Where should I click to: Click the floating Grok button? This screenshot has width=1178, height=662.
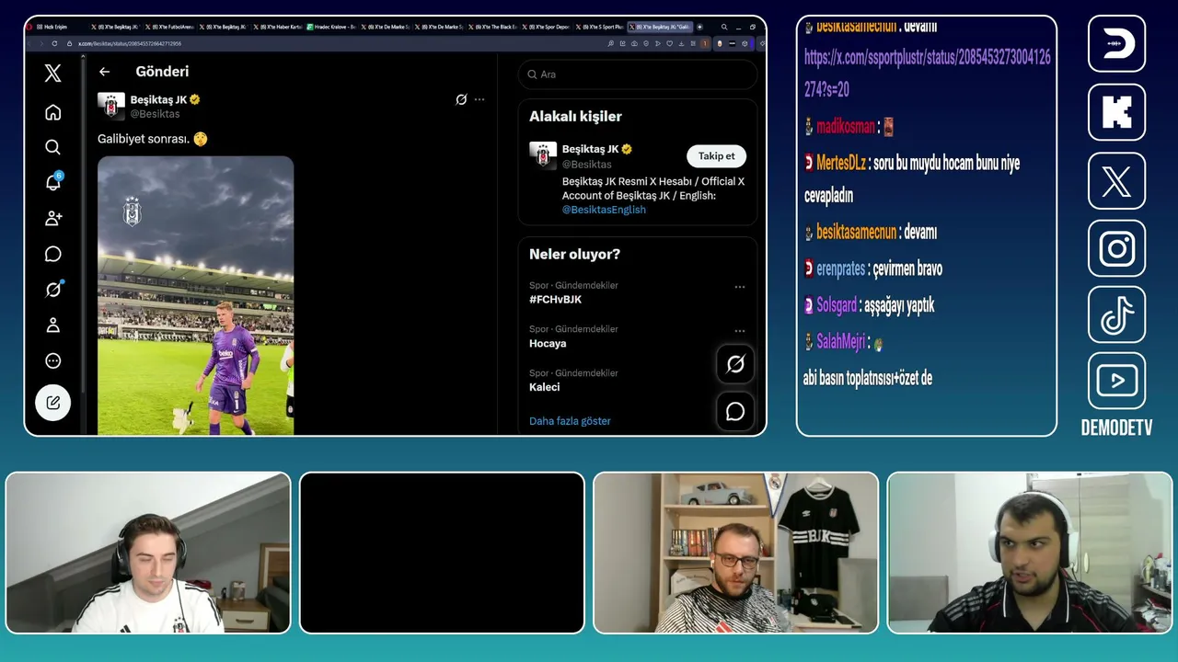pos(735,364)
